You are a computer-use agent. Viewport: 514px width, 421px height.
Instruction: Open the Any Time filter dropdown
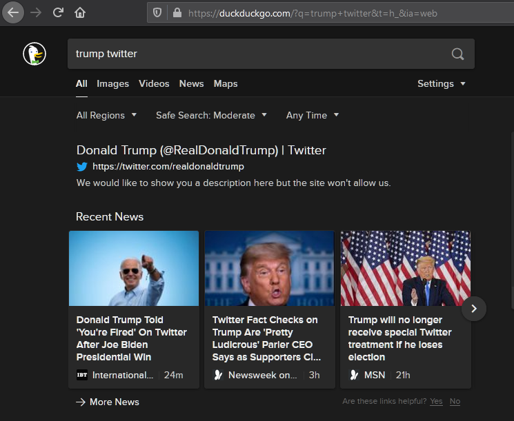point(312,115)
